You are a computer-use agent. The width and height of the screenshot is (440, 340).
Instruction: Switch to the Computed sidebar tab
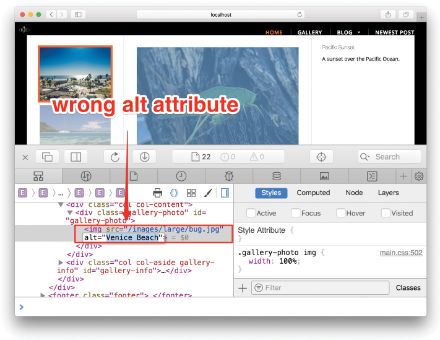click(x=313, y=193)
